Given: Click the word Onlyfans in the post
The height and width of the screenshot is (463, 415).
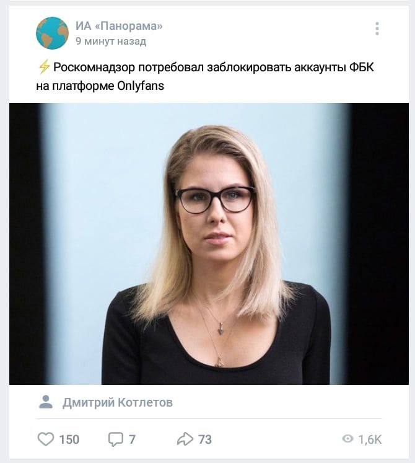Looking at the screenshot, I should pos(141,86).
